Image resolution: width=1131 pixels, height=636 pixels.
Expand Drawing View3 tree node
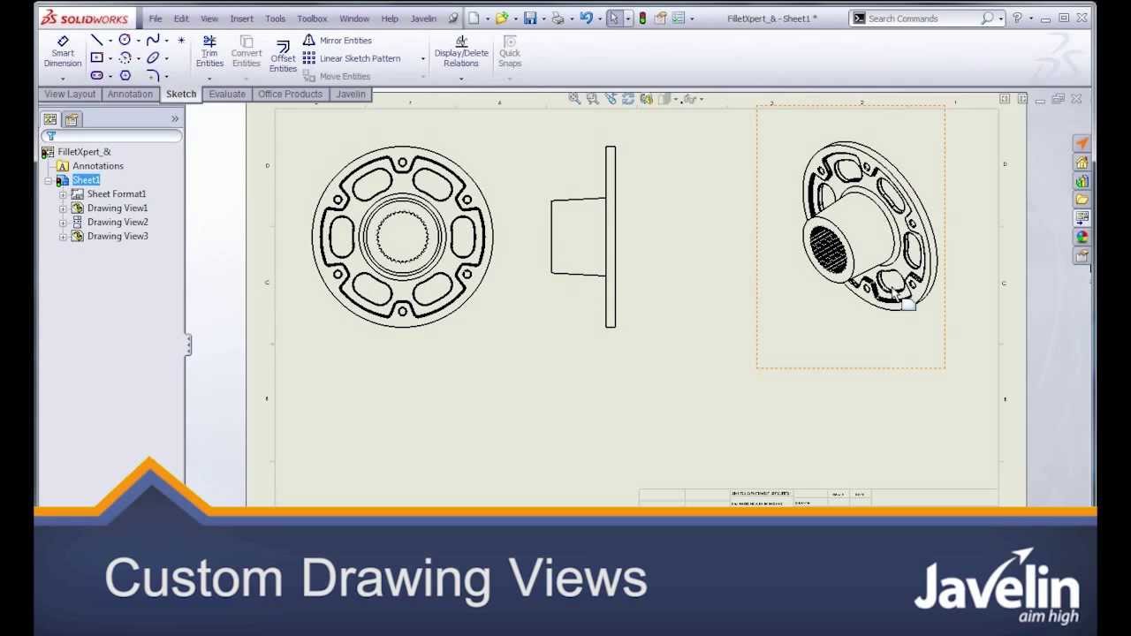(x=63, y=237)
